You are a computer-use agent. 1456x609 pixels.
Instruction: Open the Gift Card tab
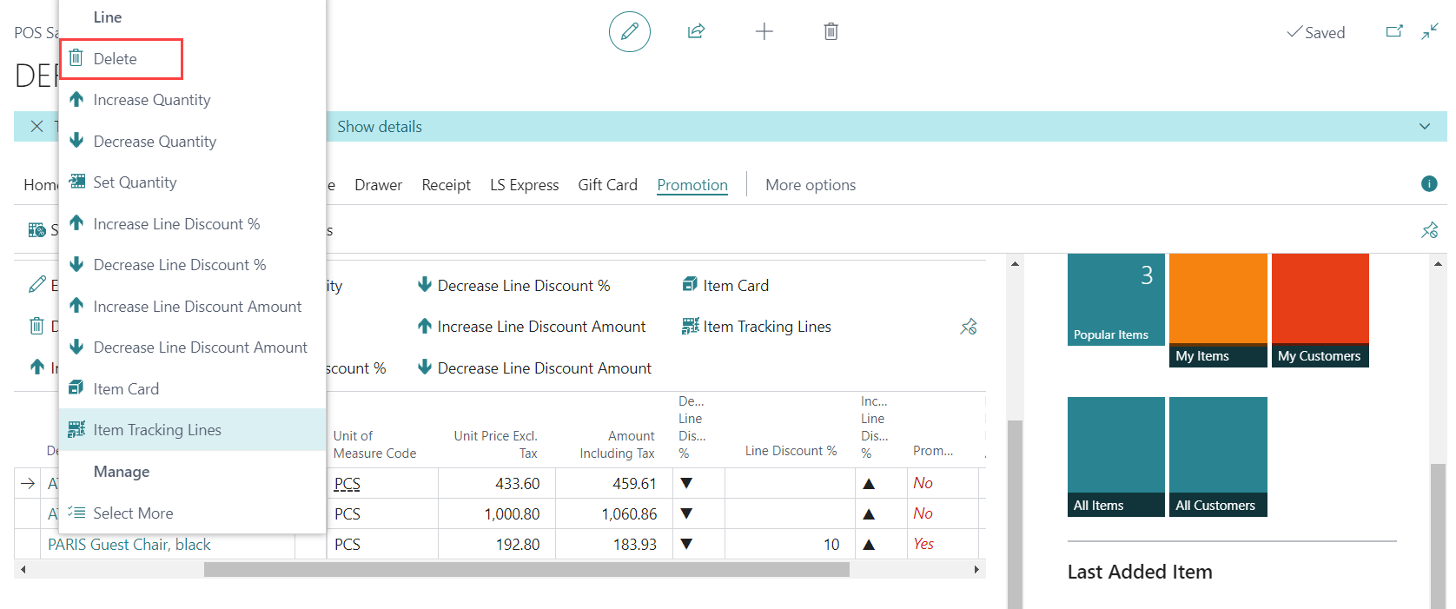point(607,185)
